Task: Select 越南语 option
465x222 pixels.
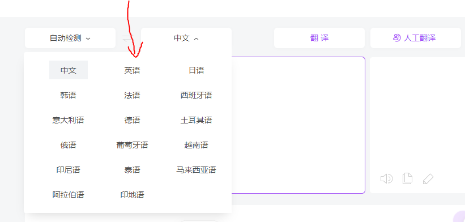Action: point(197,145)
